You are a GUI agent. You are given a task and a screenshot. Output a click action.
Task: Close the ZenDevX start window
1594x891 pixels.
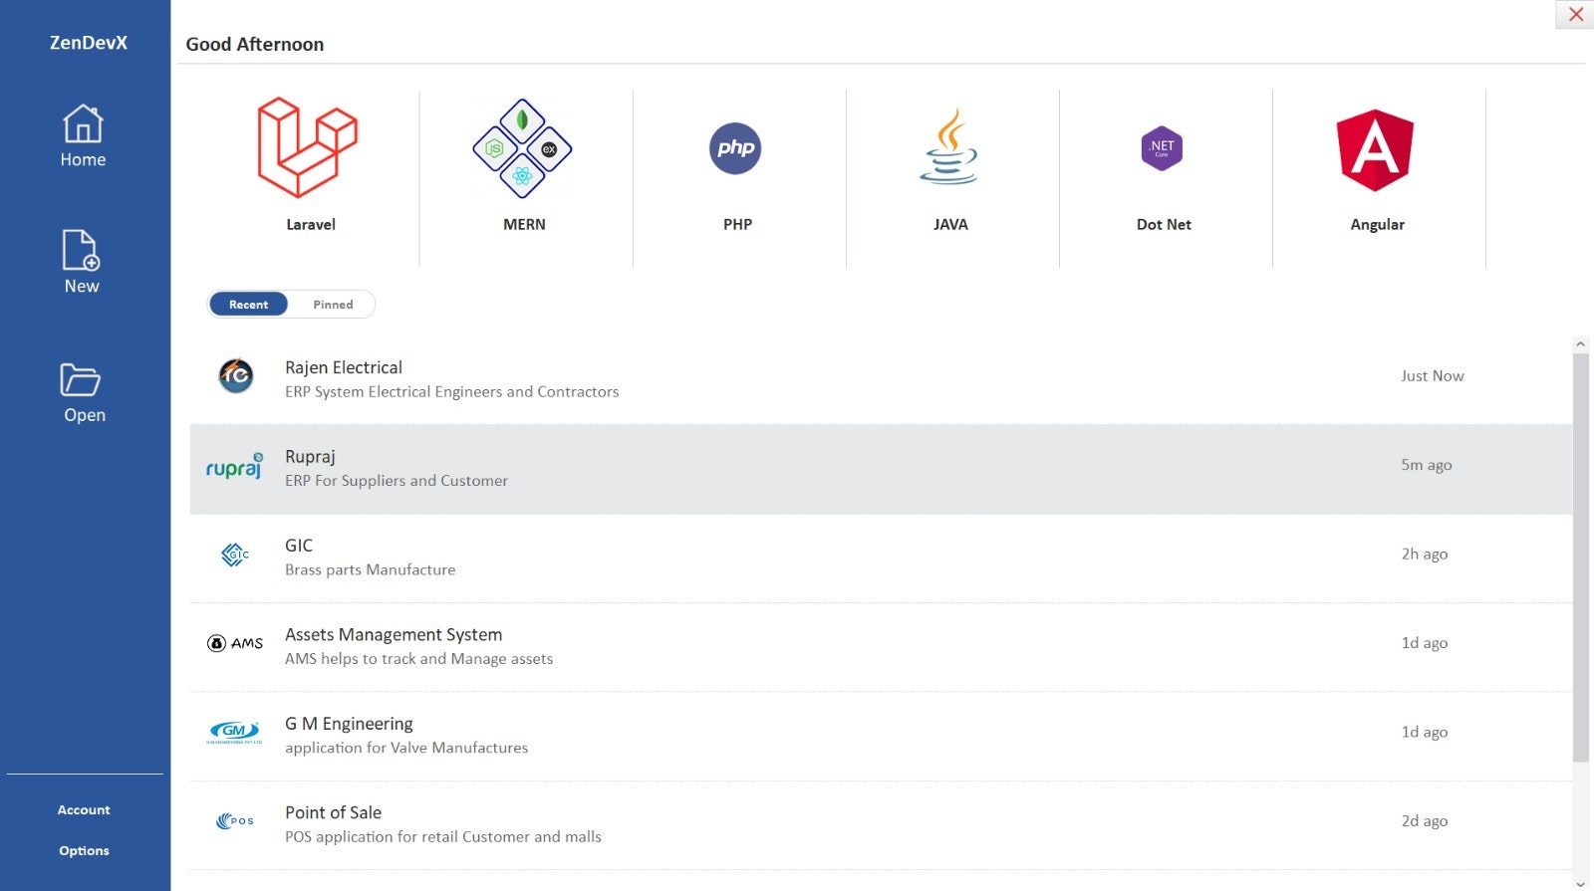(1575, 14)
